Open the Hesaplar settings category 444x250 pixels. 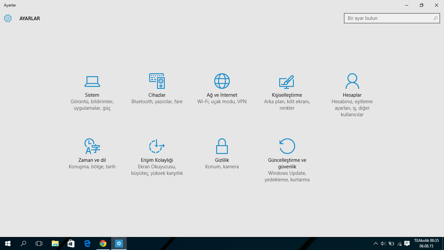[x=352, y=95]
